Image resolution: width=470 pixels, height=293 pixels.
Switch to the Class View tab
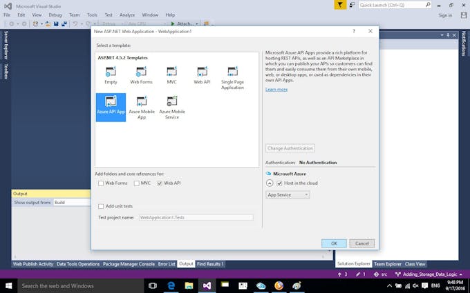415,264
